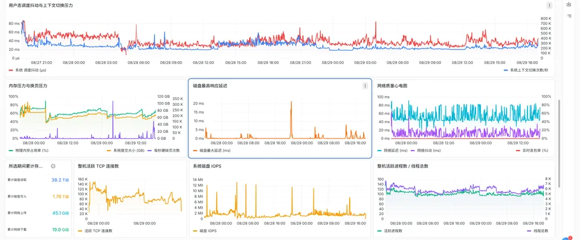Open the 磁盘最高响应延迟 panel three-dot menu
The image size is (580, 240).
click(365, 86)
